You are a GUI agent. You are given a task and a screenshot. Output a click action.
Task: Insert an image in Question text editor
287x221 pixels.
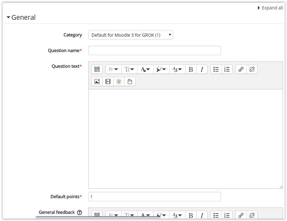pyautogui.click(x=97, y=82)
